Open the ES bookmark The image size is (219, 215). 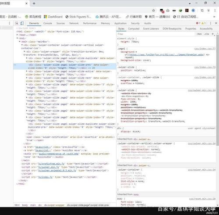click(186, 17)
